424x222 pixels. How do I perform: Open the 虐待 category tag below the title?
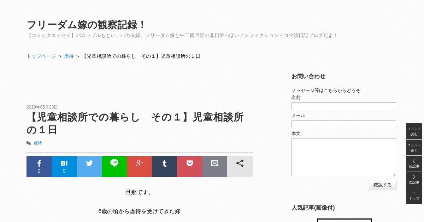[38, 143]
